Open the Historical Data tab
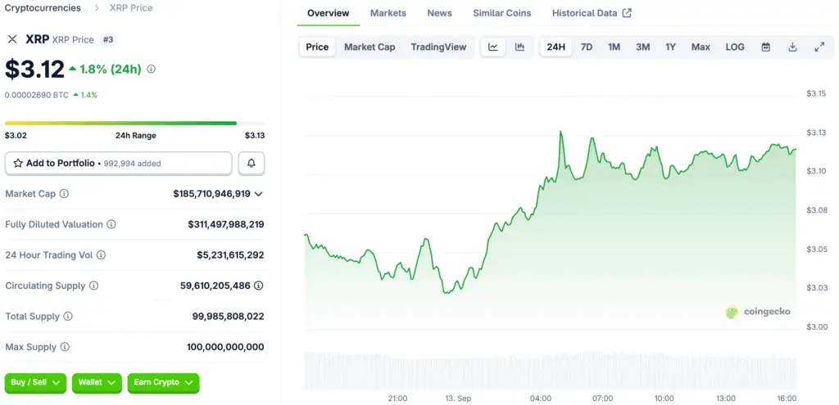This screenshot has width=839, height=405. (x=592, y=13)
